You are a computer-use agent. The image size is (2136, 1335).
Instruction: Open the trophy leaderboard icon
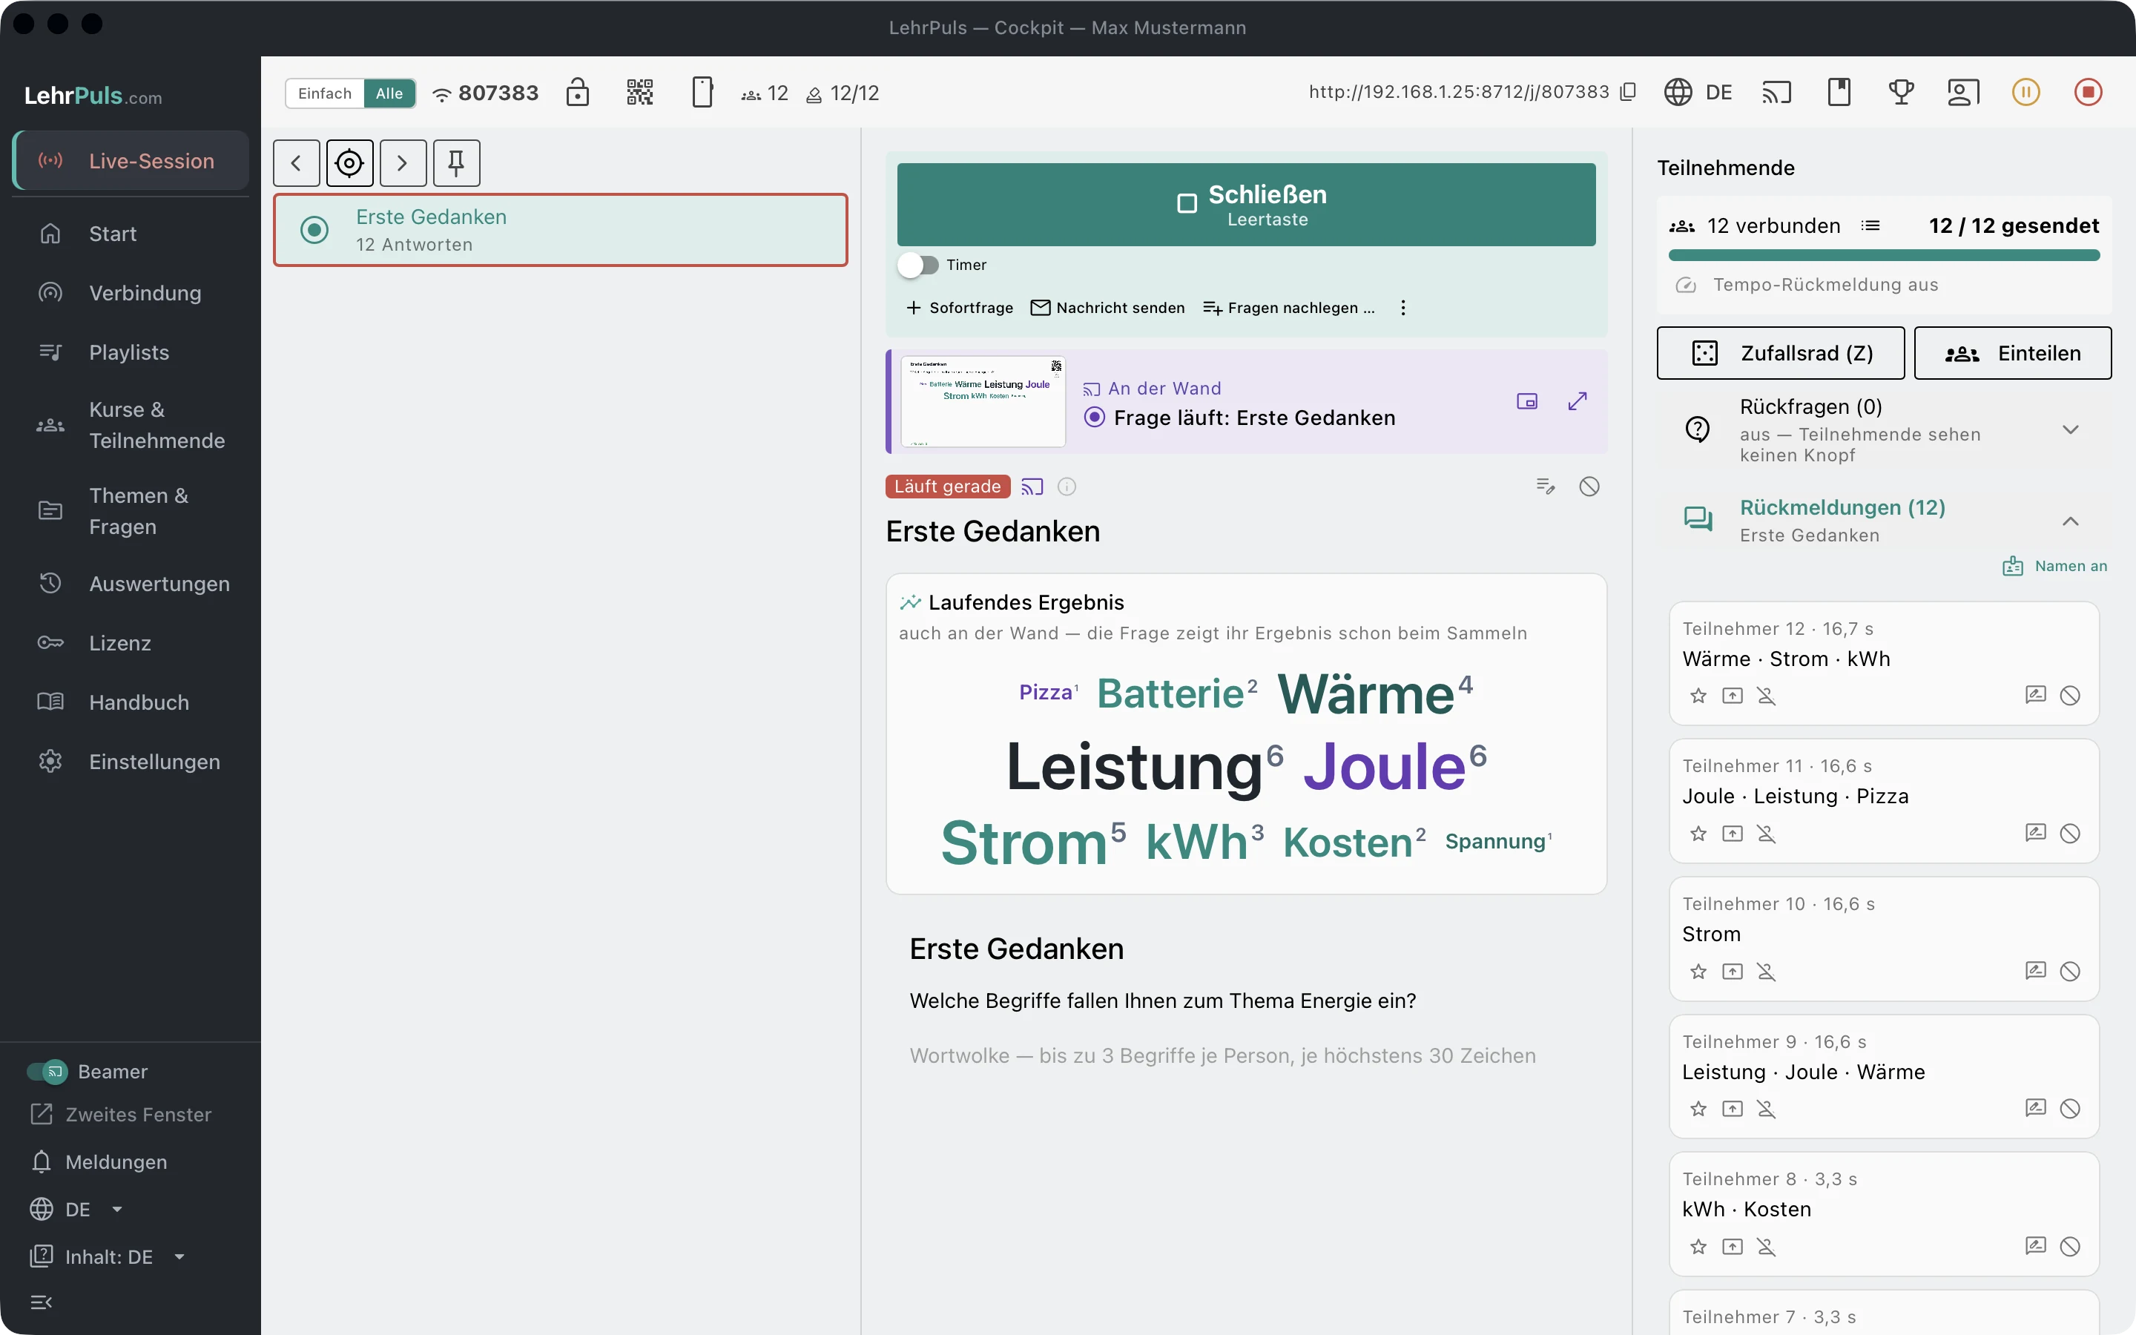pos(1901,92)
